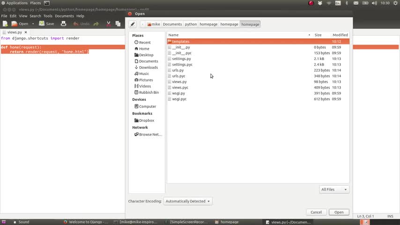Launch the terminal icon in top panel

[x=47, y=3]
